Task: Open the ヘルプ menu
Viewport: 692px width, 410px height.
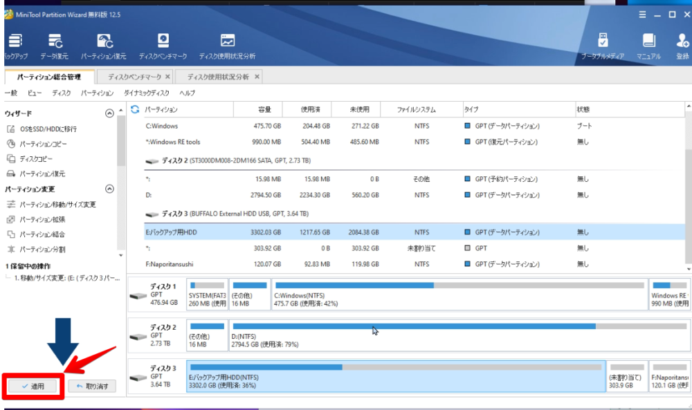Action: pos(187,93)
